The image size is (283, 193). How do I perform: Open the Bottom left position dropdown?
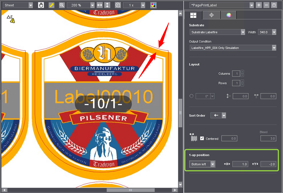coord(213,164)
